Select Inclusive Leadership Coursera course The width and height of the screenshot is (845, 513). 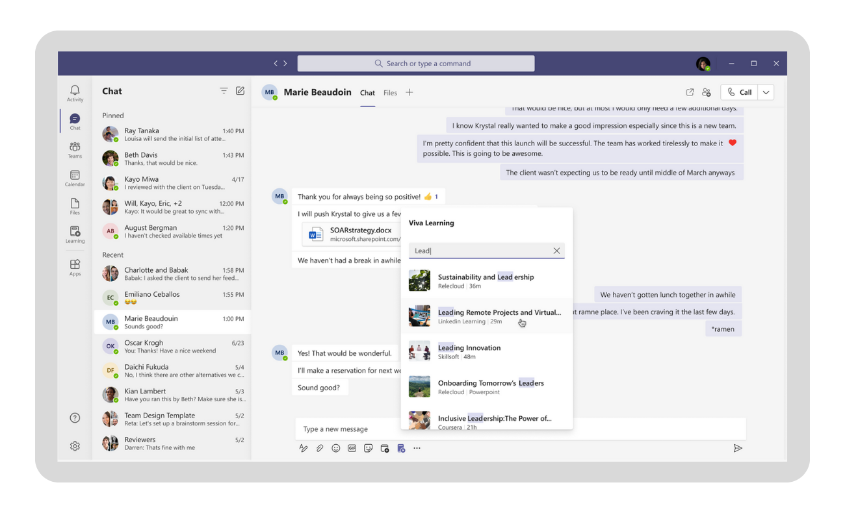click(486, 419)
